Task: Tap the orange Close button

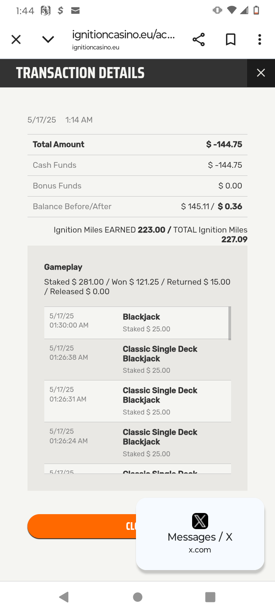Action: click(x=82, y=526)
